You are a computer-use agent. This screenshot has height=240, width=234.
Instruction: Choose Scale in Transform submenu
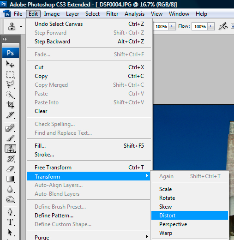point(190,189)
